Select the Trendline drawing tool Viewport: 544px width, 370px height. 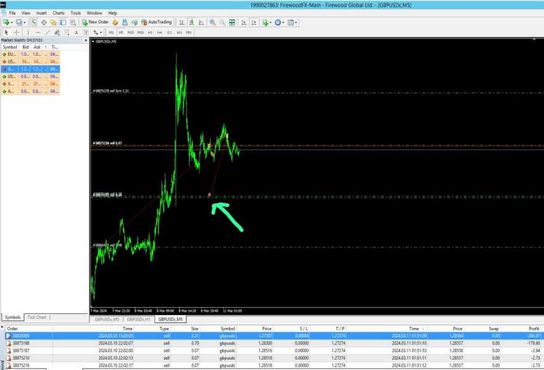pyautogui.click(x=48, y=32)
